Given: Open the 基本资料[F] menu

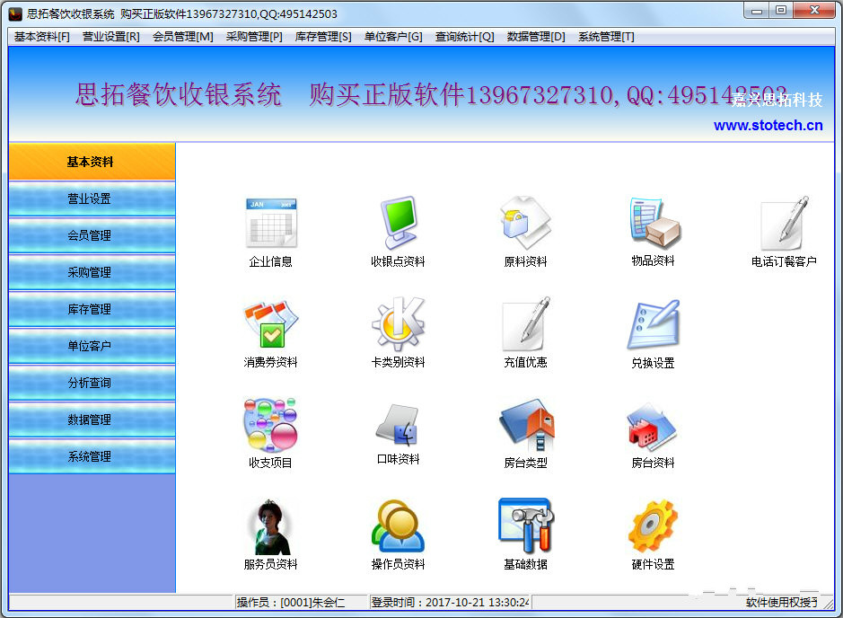Looking at the screenshot, I should [42, 37].
